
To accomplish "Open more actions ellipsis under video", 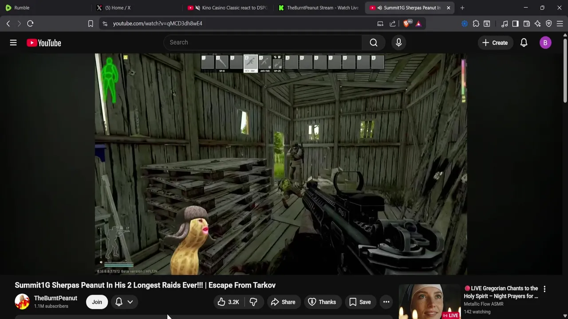I will pyautogui.click(x=387, y=302).
